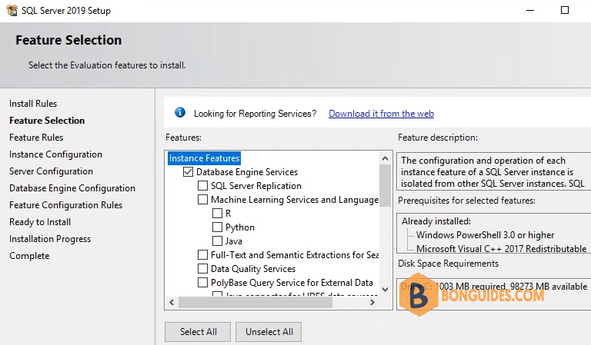This screenshot has width=591, height=345.
Task: Click the blue information icon
Action: [x=180, y=112]
